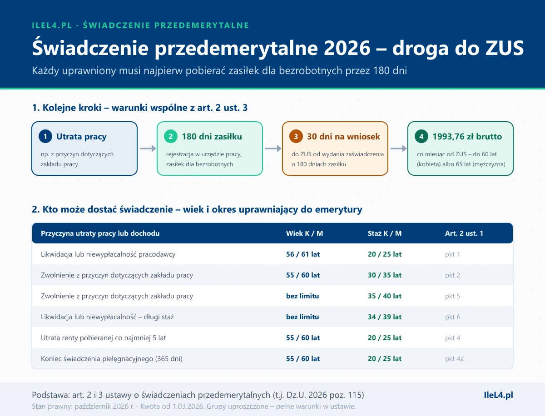Select the 'Zwolnienie z przyczyn' row marked pkt 2
This screenshot has width=545, height=416.
[x=272, y=275]
